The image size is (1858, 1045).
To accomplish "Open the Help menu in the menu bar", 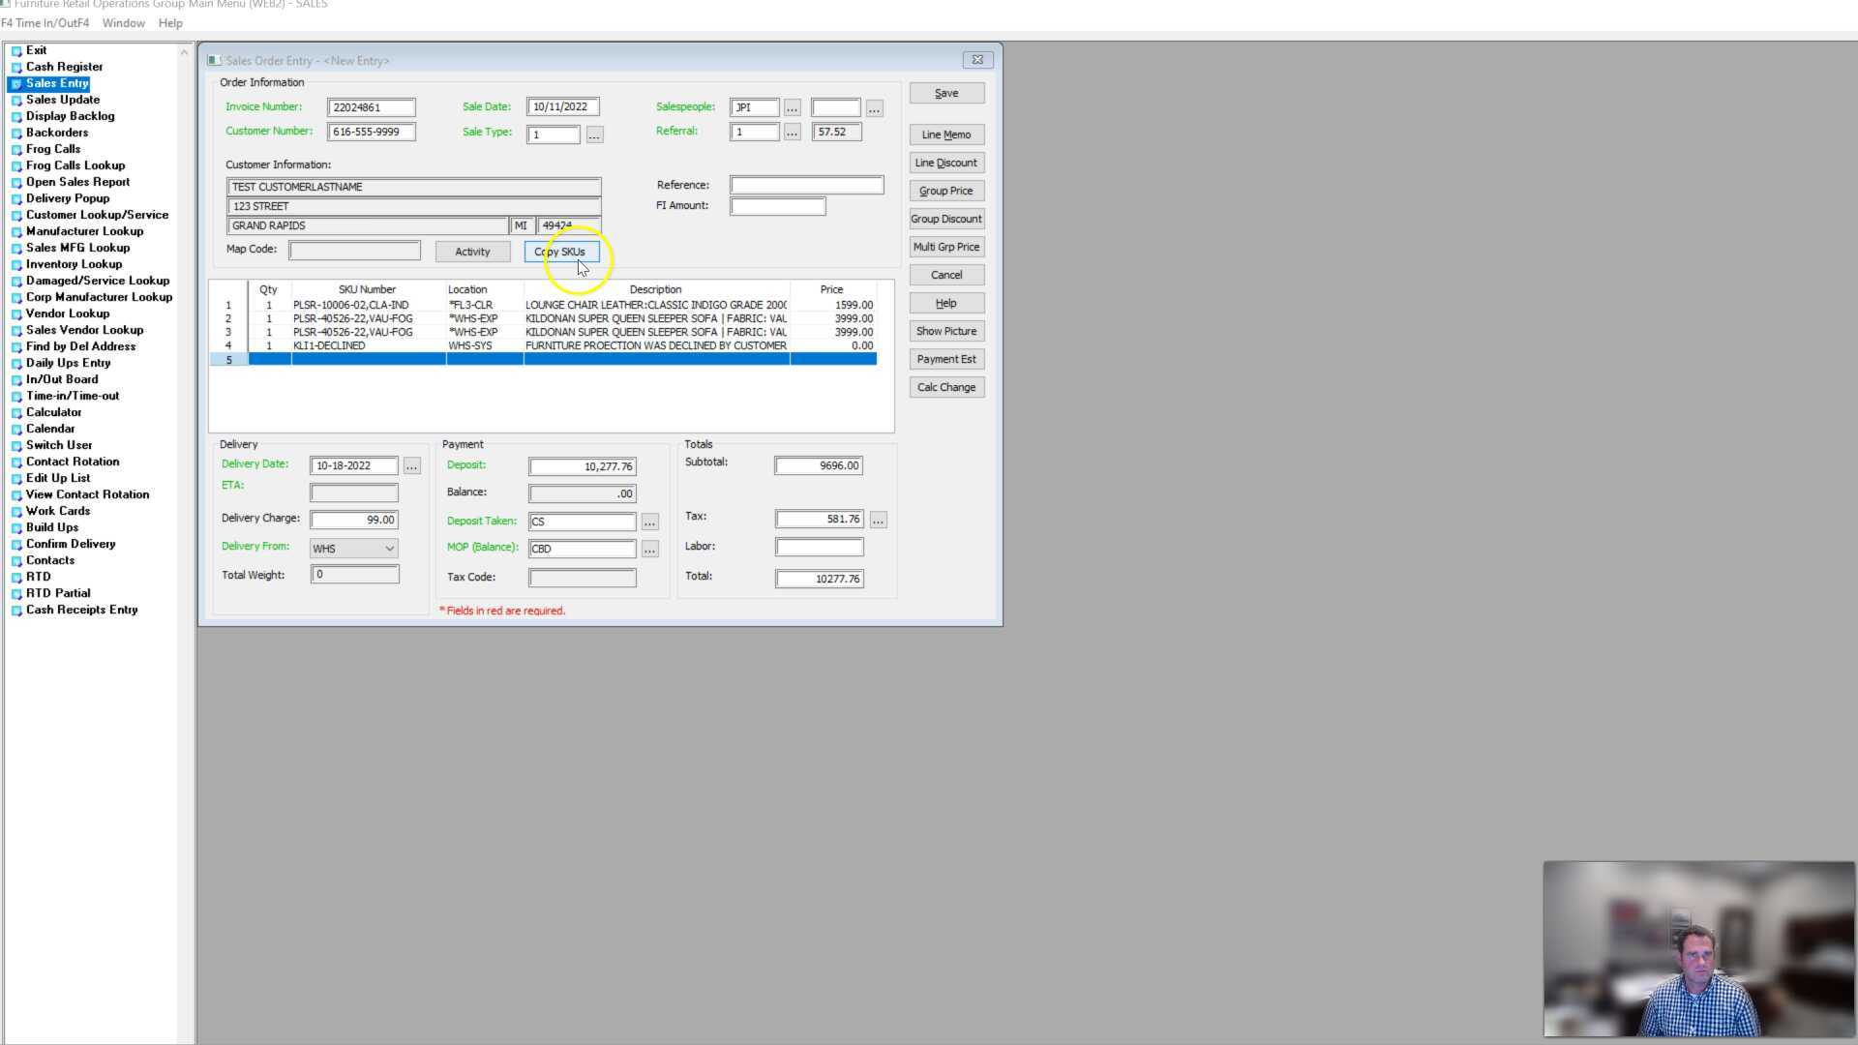I will pyautogui.click(x=170, y=22).
